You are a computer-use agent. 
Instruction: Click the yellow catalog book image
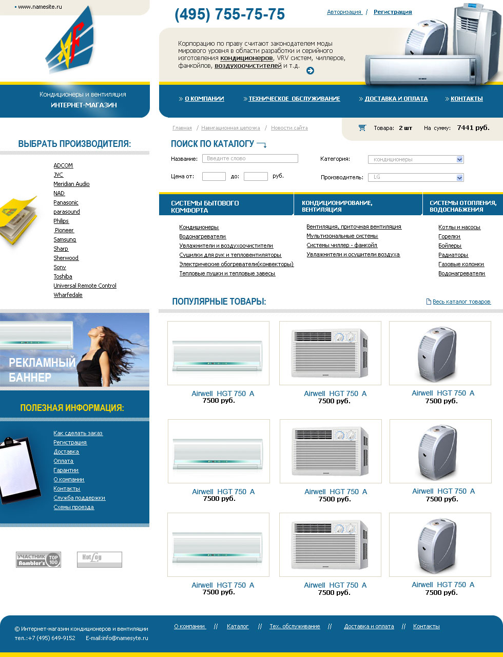[x=18, y=221]
